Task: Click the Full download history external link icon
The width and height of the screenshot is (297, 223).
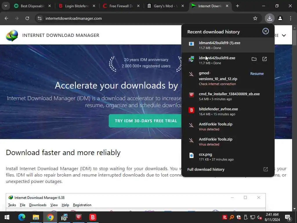Action: (x=266, y=169)
